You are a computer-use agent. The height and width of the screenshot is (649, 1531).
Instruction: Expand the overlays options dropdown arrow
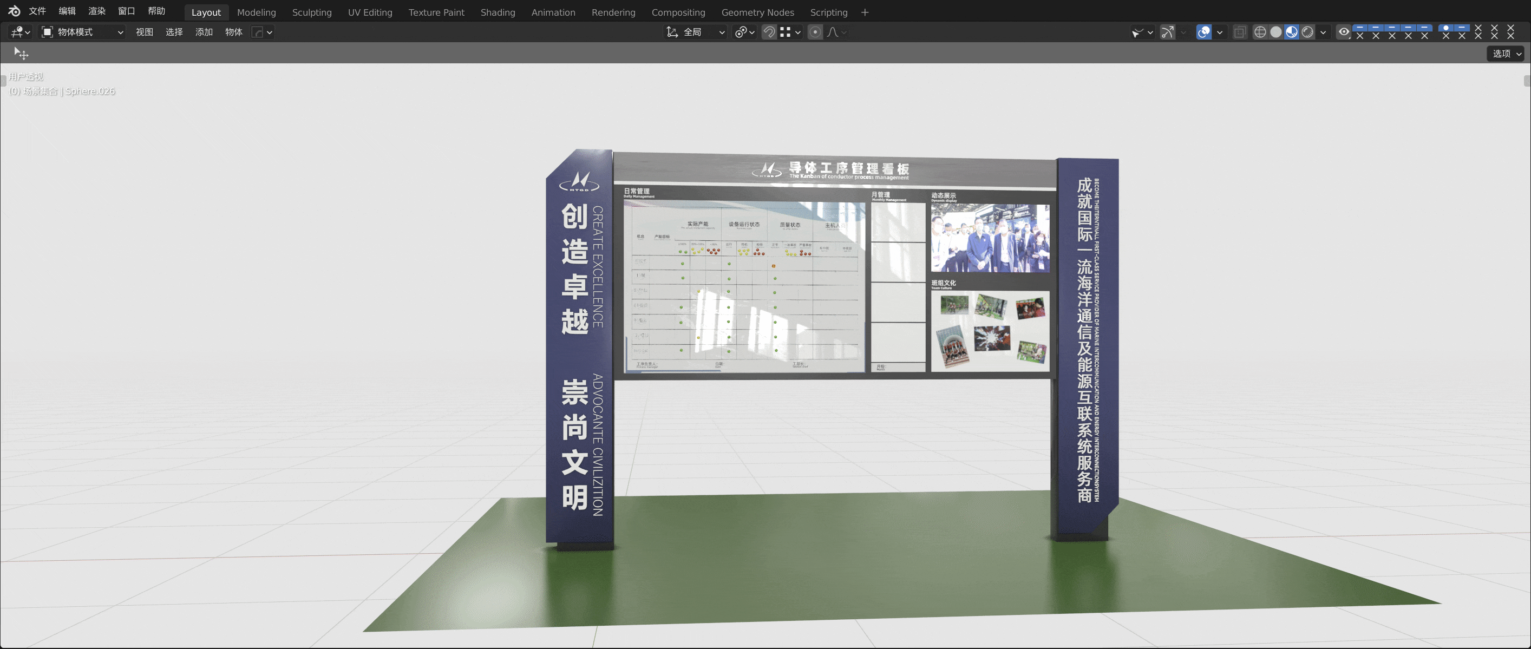coord(1220,32)
